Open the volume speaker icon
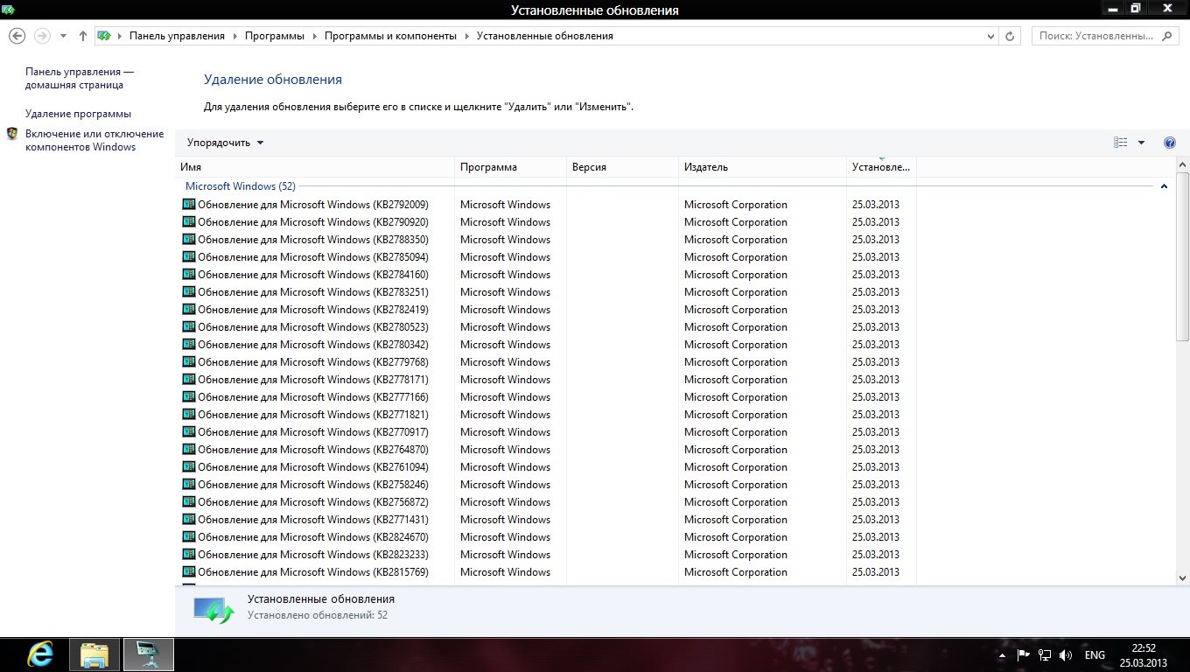 (1065, 655)
